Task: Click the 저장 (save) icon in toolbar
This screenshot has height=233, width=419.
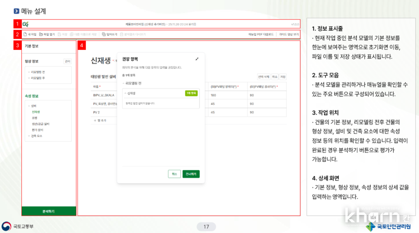Action: click(59, 34)
